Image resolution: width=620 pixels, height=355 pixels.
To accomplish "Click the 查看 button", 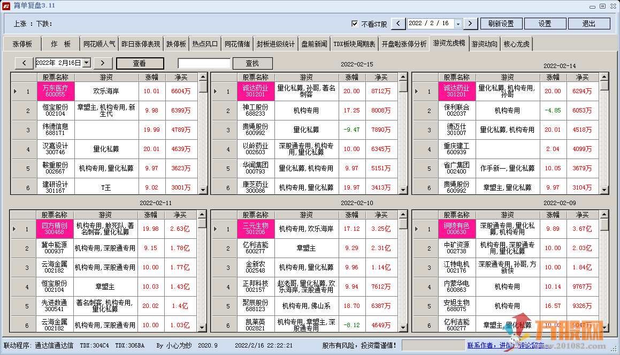I will [x=140, y=63].
